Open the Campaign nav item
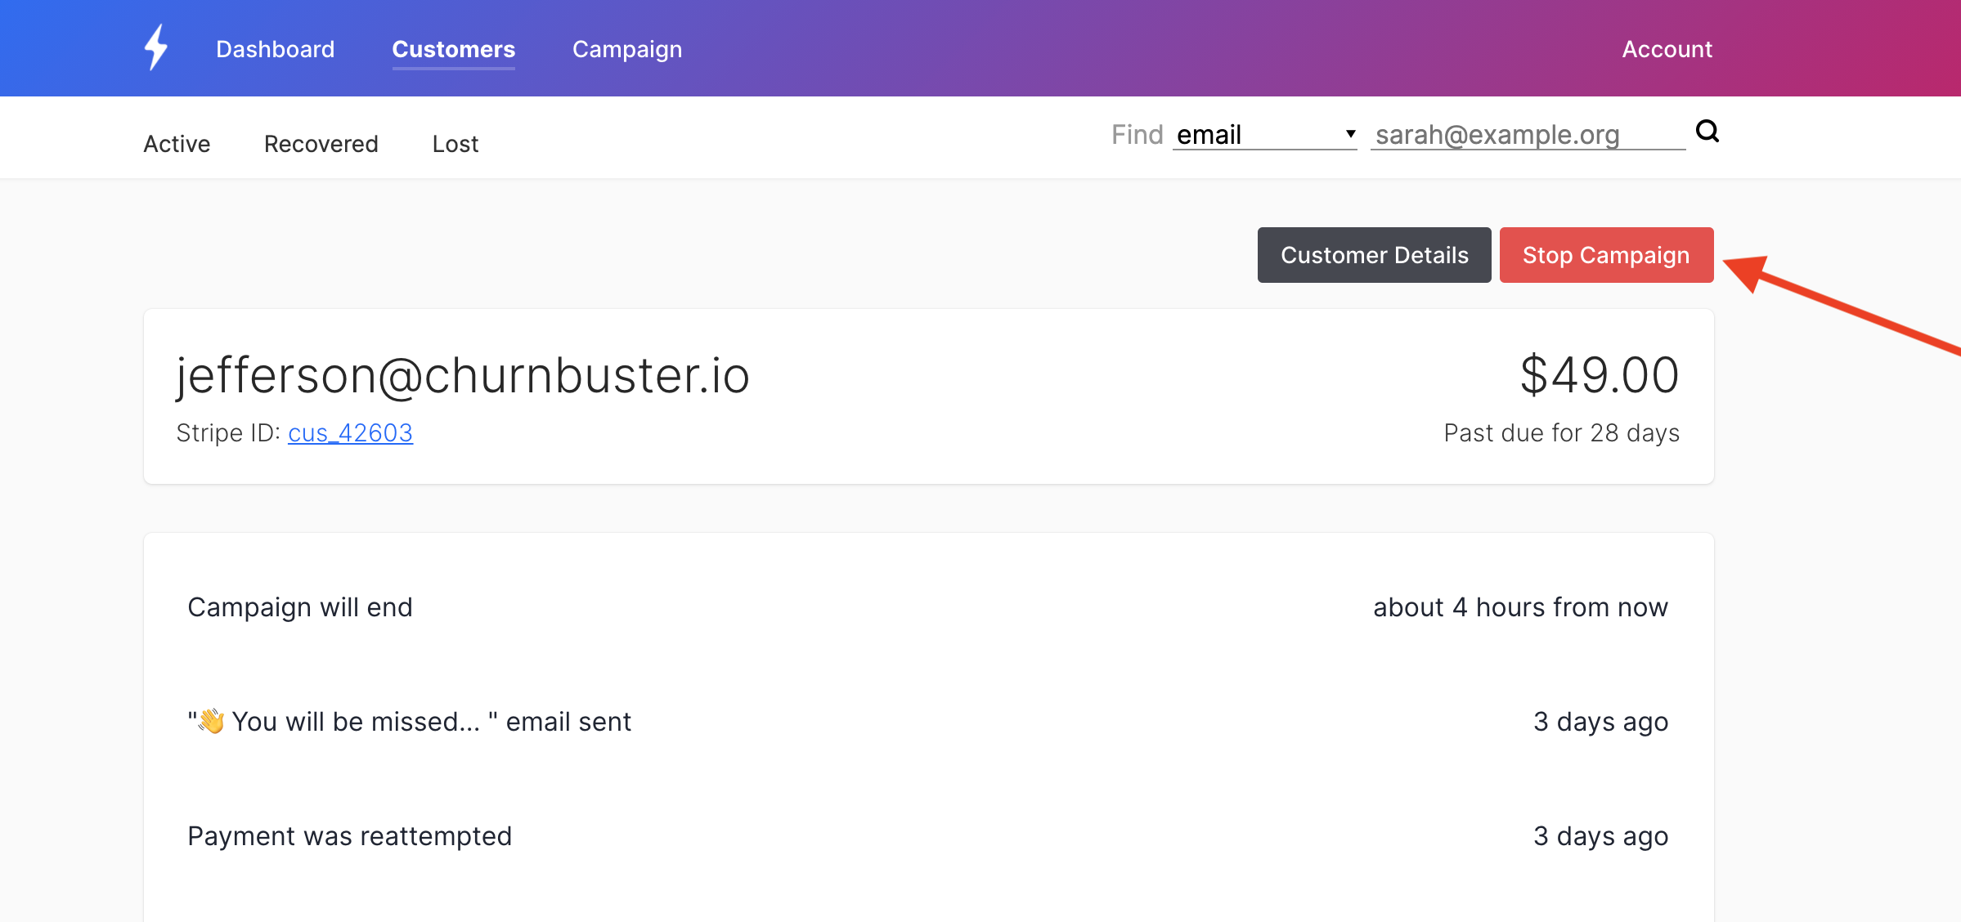This screenshot has height=922, width=1961. pos(627,49)
